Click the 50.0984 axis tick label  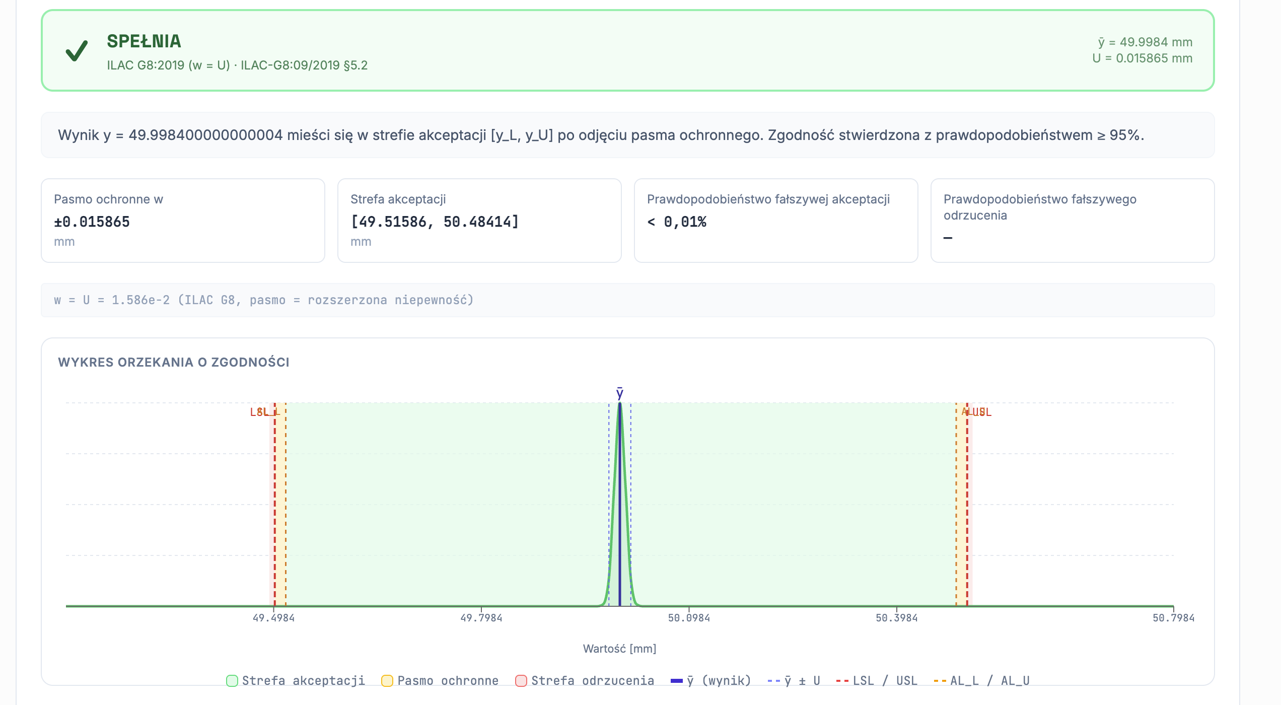coord(689,618)
